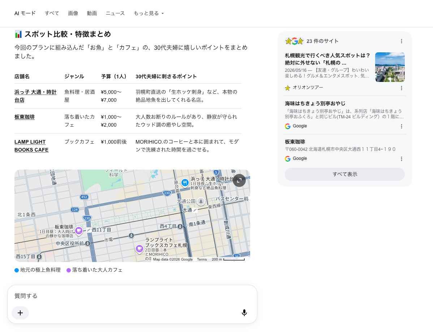Click the 西11丁目 station icon

click(89, 230)
